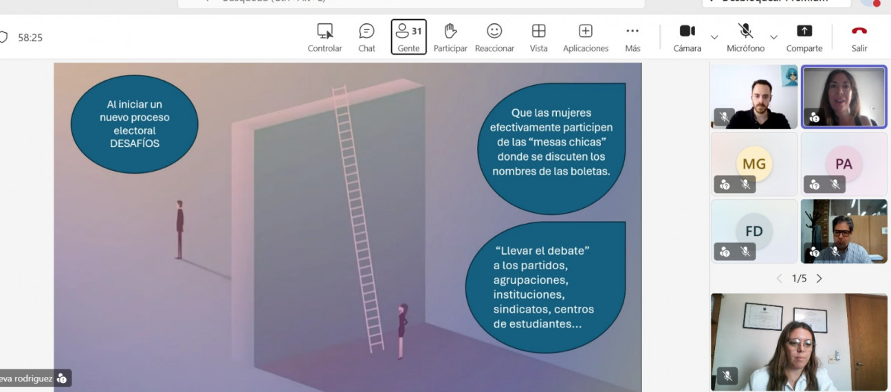
Task: Click the shared presentation slide area
Action: (x=347, y=227)
